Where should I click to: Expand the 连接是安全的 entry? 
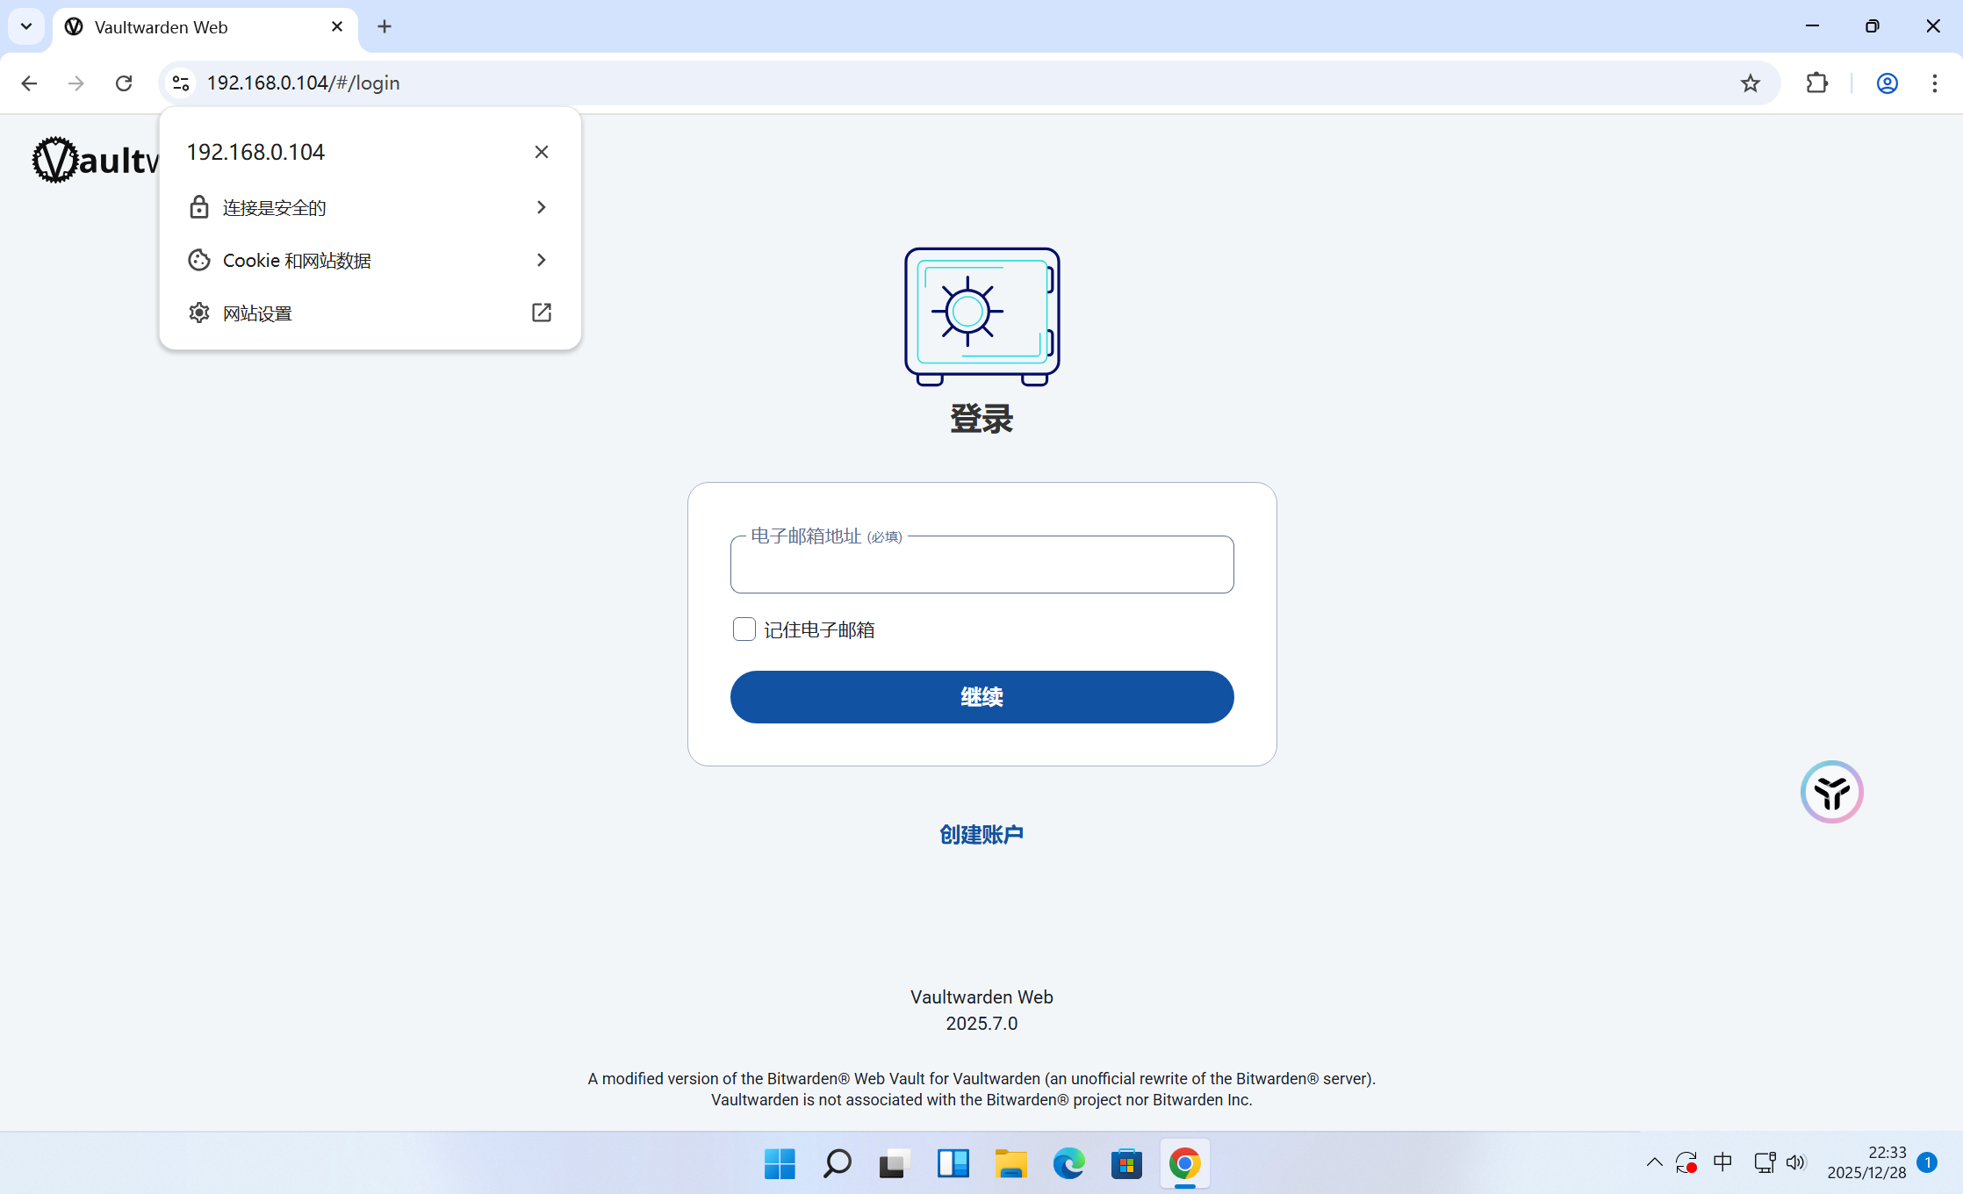(x=369, y=207)
